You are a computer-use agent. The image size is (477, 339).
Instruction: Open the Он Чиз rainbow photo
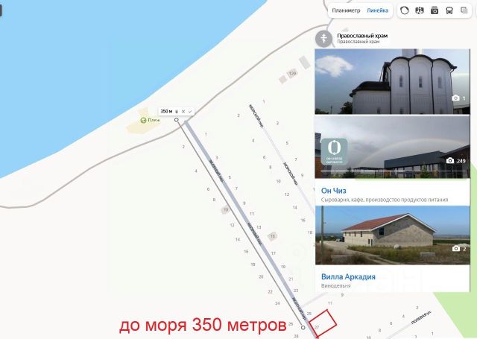click(393, 147)
